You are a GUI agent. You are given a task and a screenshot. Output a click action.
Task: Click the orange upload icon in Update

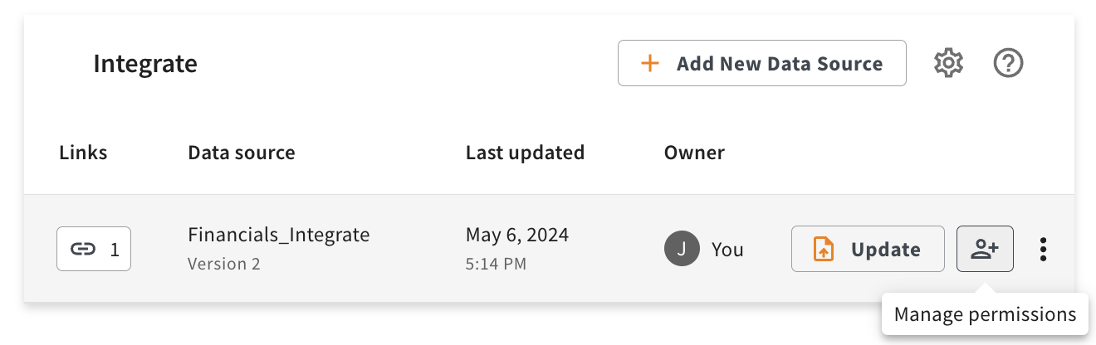pyautogui.click(x=823, y=250)
